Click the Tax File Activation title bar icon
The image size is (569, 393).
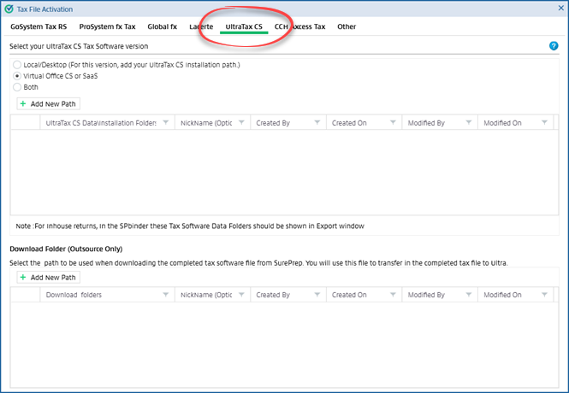tap(9, 9)
